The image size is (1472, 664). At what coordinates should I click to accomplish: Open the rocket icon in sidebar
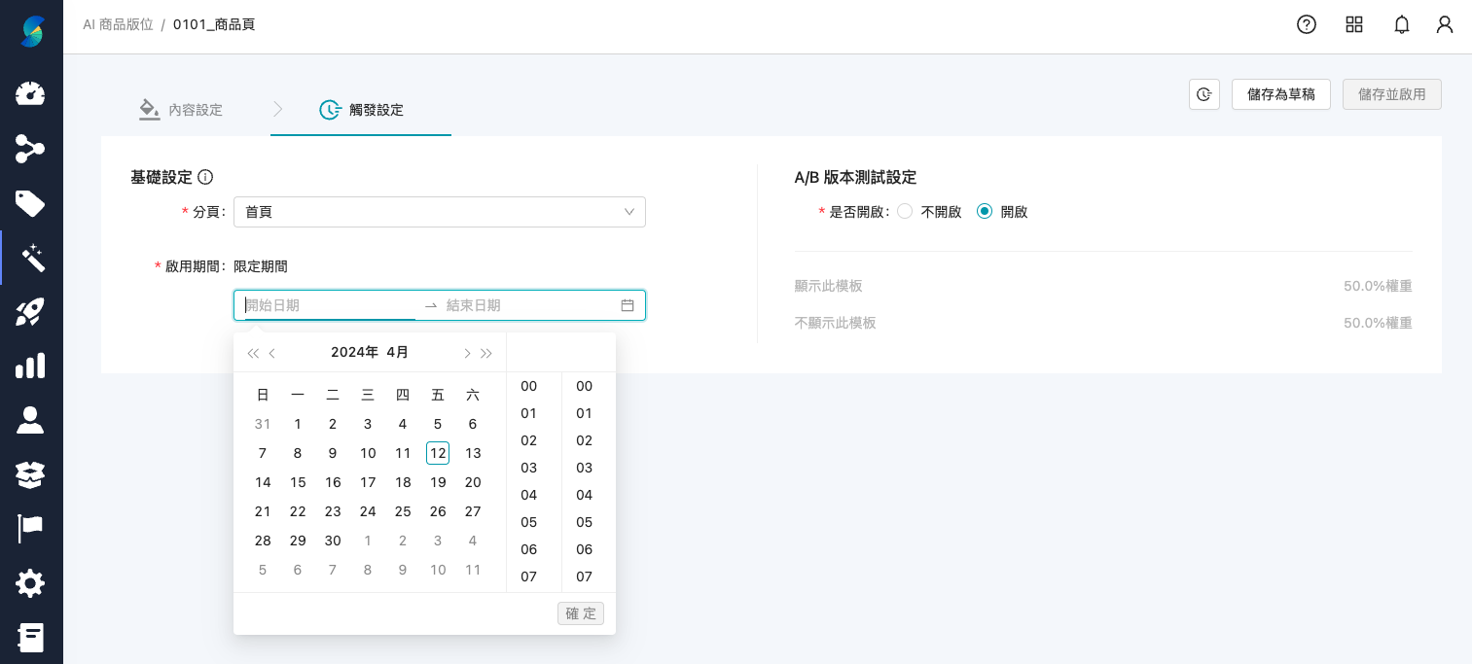(30, 312)
